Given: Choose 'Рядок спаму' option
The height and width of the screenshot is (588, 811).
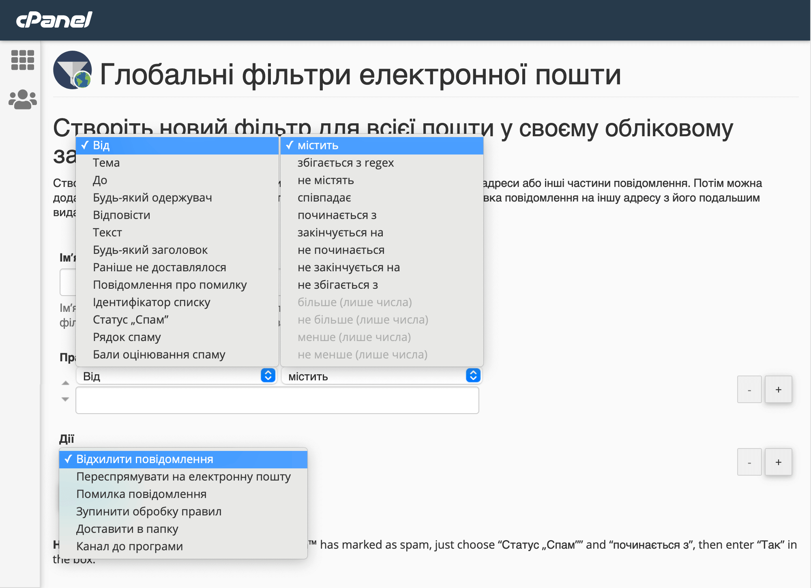Looking at the screenshot, I should [x=177, y=337].
